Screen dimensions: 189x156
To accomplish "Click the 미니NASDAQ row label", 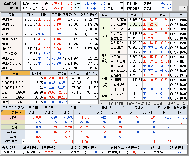I will coord(119,25).
